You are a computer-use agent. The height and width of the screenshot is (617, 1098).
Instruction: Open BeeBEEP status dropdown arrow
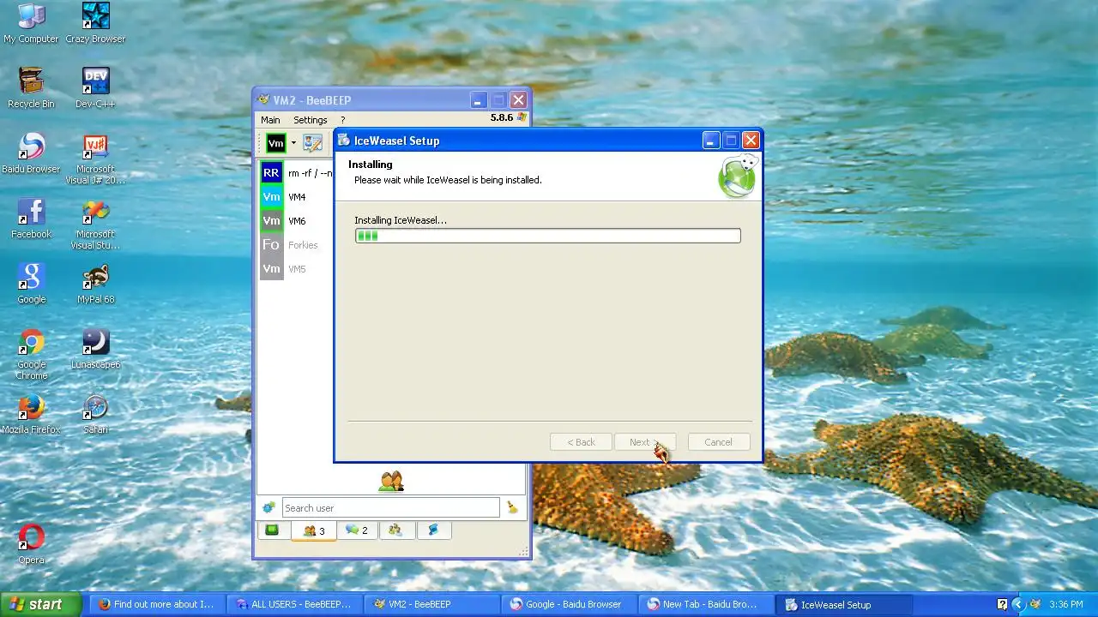[x=293, y=143]
